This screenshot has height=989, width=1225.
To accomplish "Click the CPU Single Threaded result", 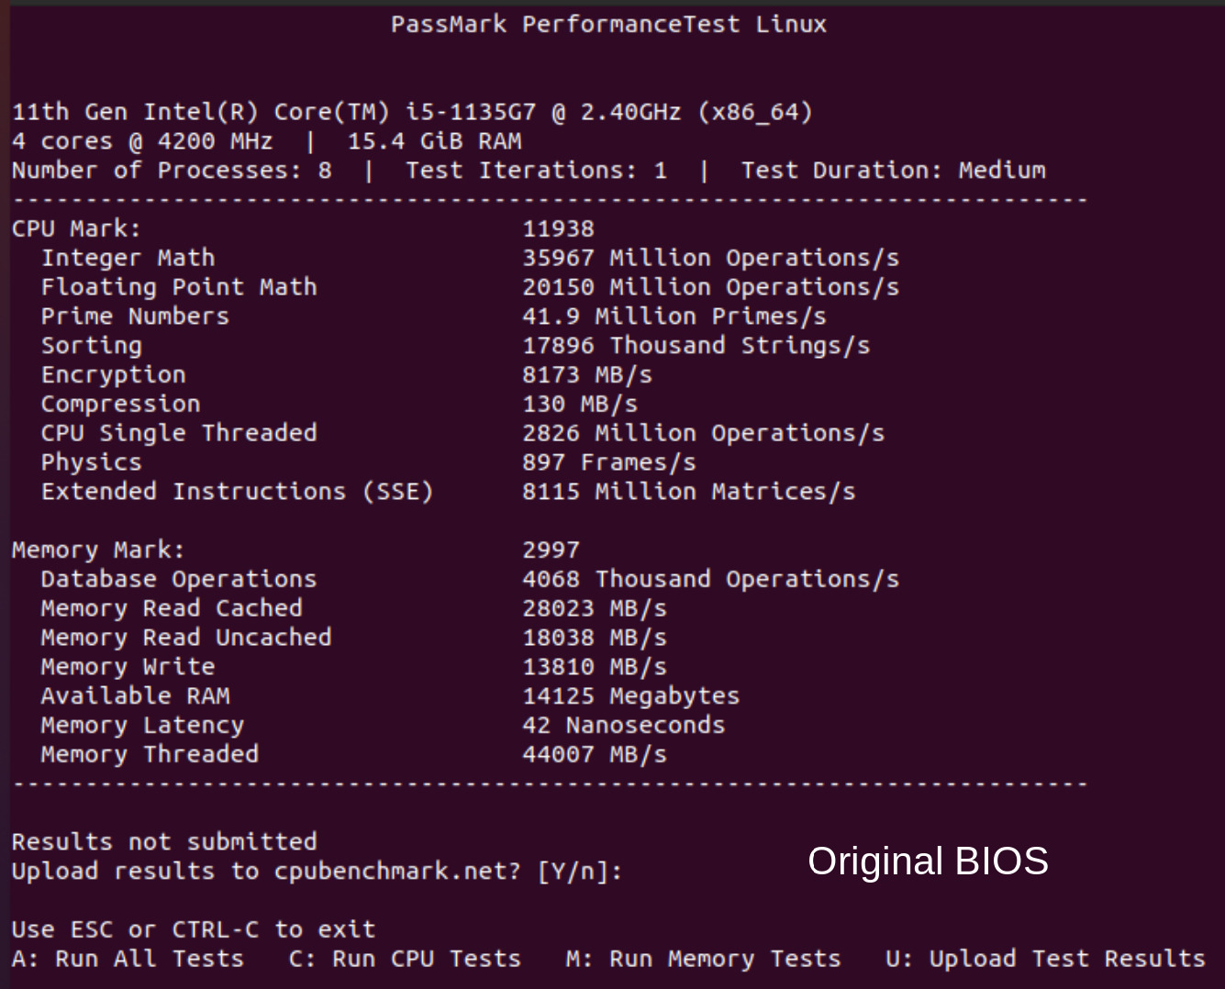I will coord(704,433).
